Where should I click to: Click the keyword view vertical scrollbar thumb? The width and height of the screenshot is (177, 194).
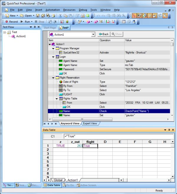[172, 44]
